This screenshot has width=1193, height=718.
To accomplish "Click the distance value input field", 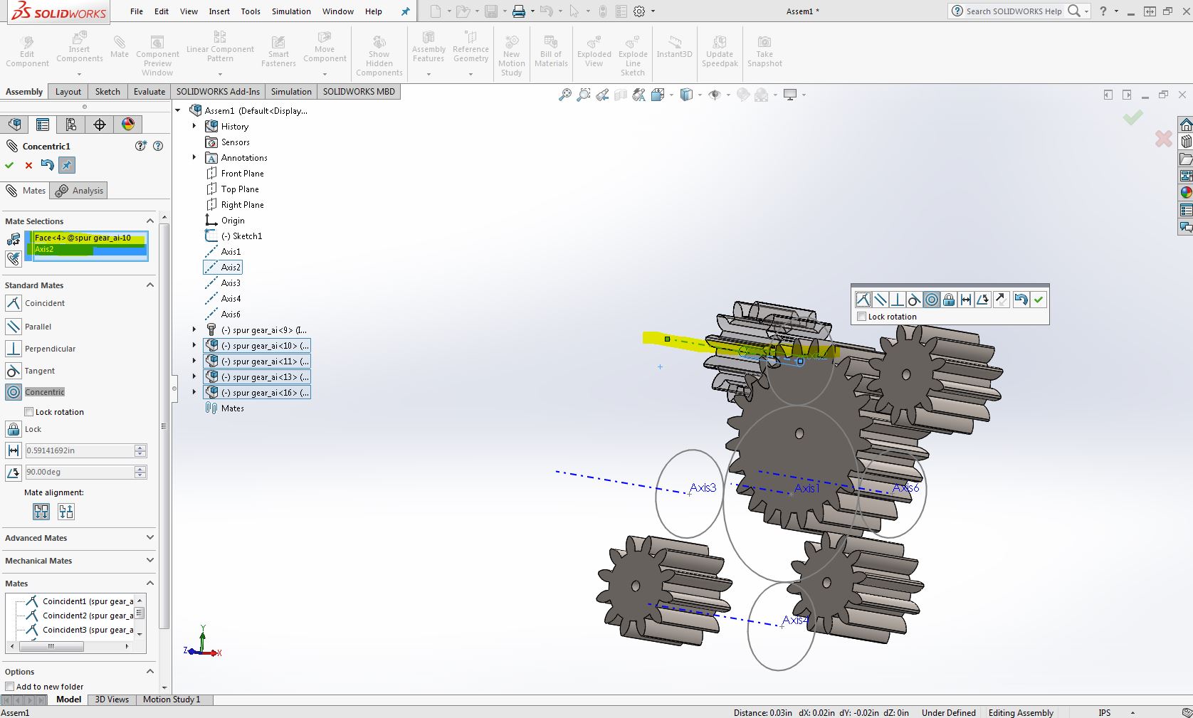I will pyautogui.click(x=79, y=450).
